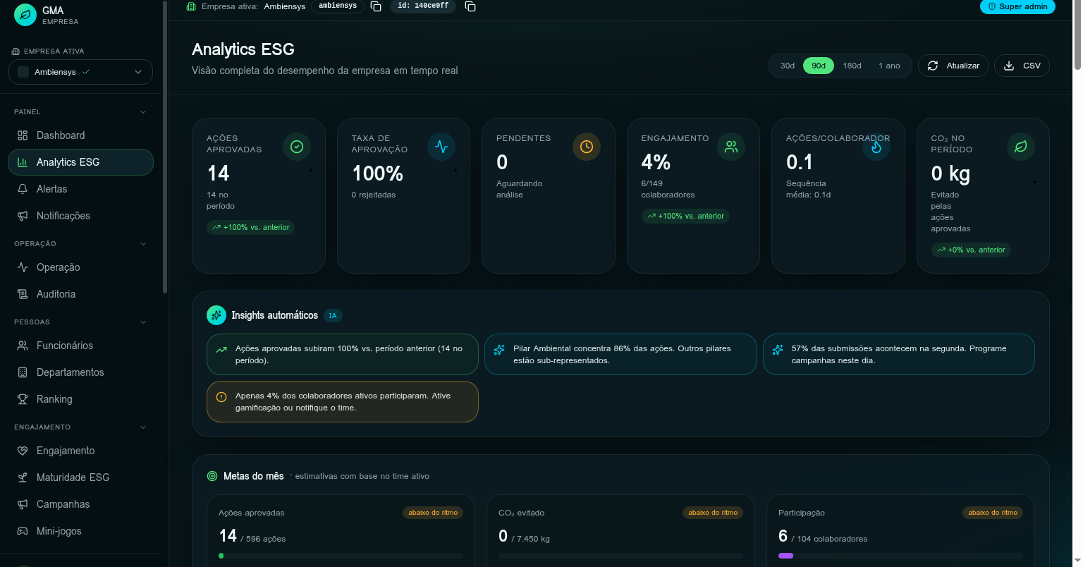Click the Alertas bell icon
The height and width of the screenshot is (567, 1083).
(x=23, y=189)
